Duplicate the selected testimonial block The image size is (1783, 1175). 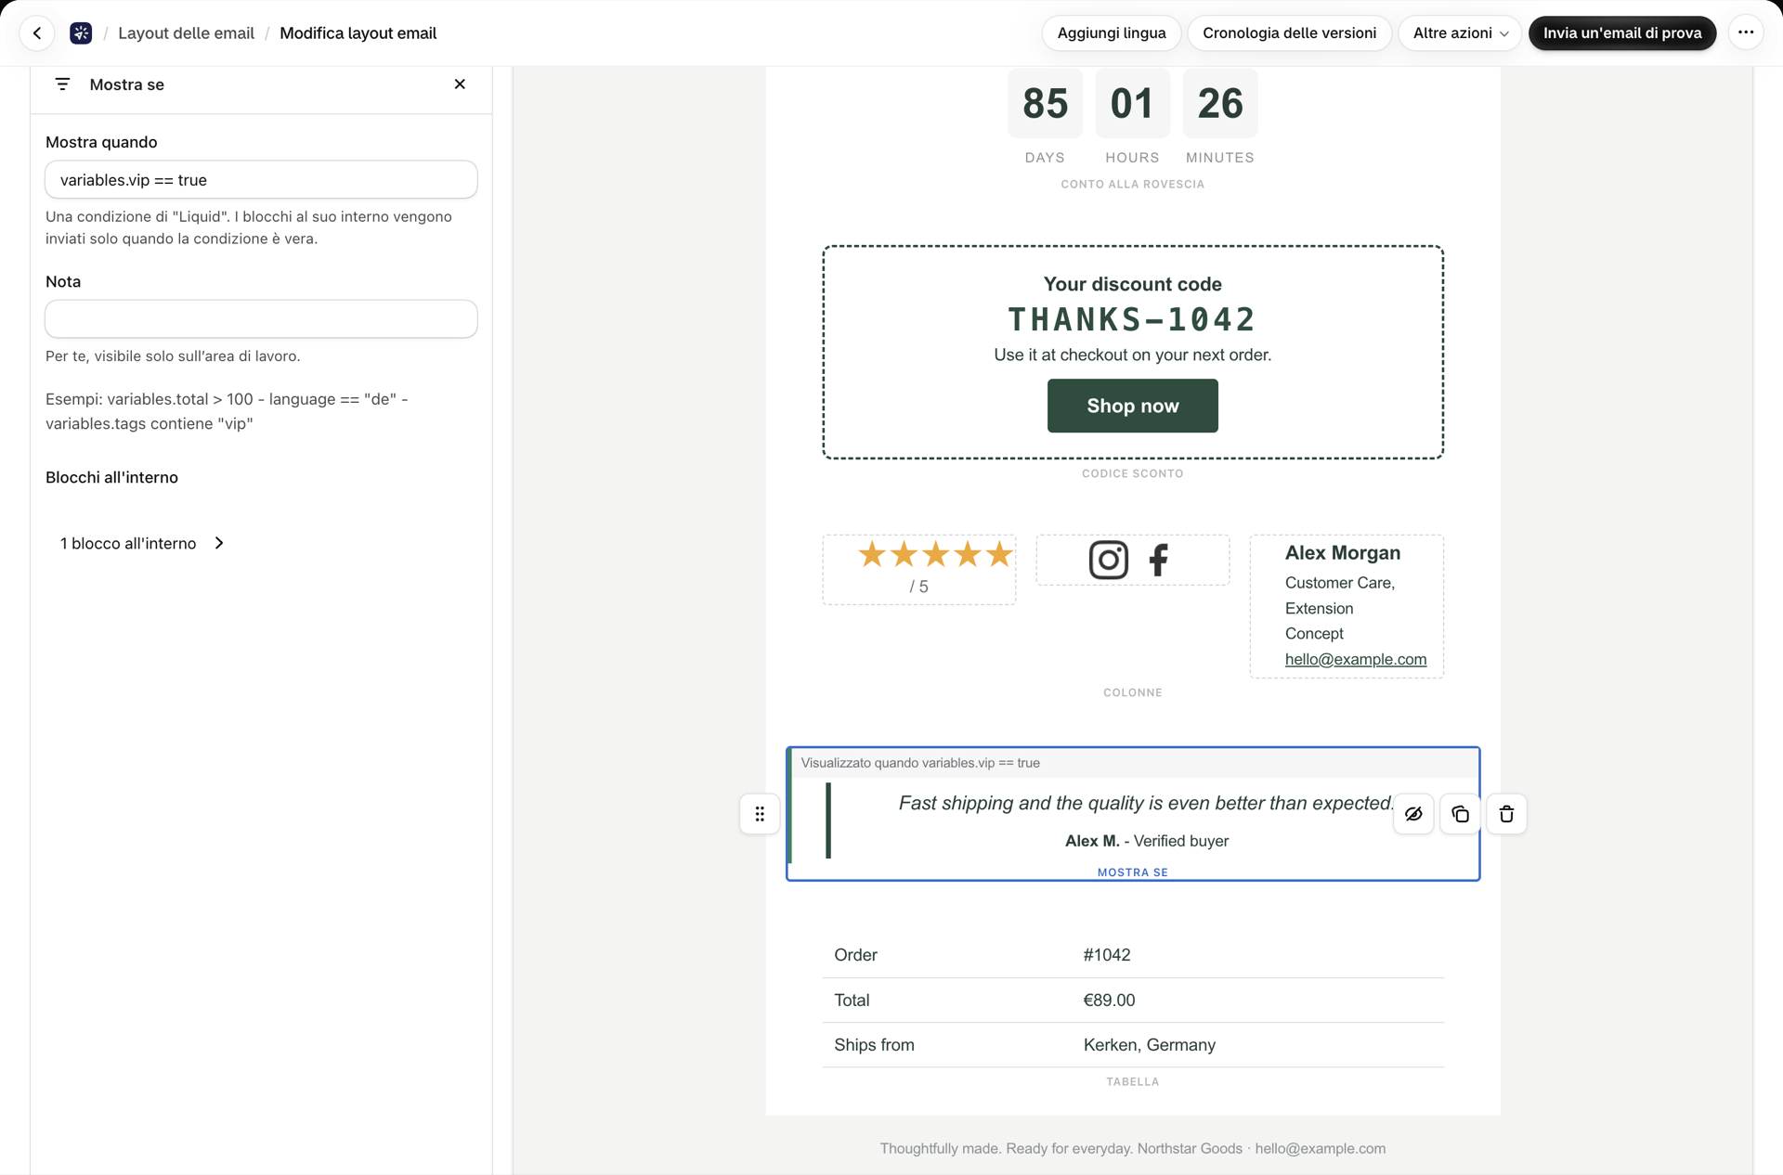point(1460,814)
